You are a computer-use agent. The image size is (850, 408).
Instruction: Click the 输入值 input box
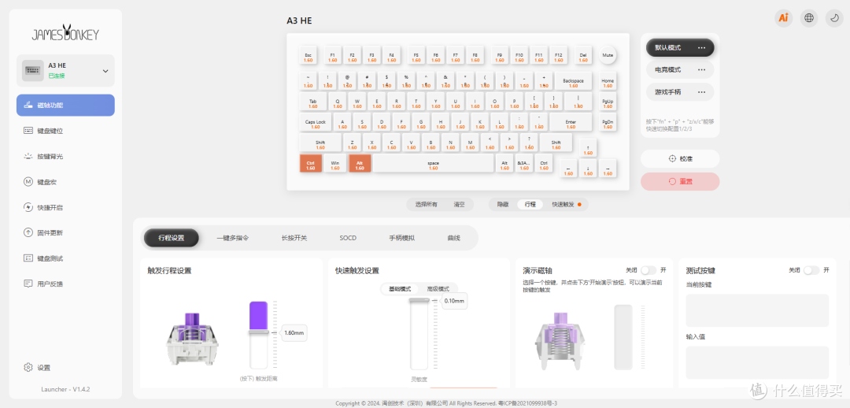[x=757, y=362]
